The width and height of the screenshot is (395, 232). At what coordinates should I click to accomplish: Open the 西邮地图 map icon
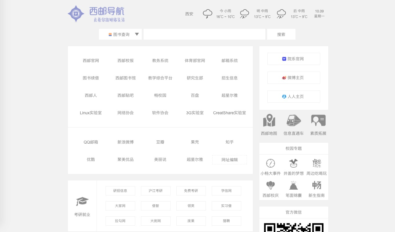[x=269, y=120]
